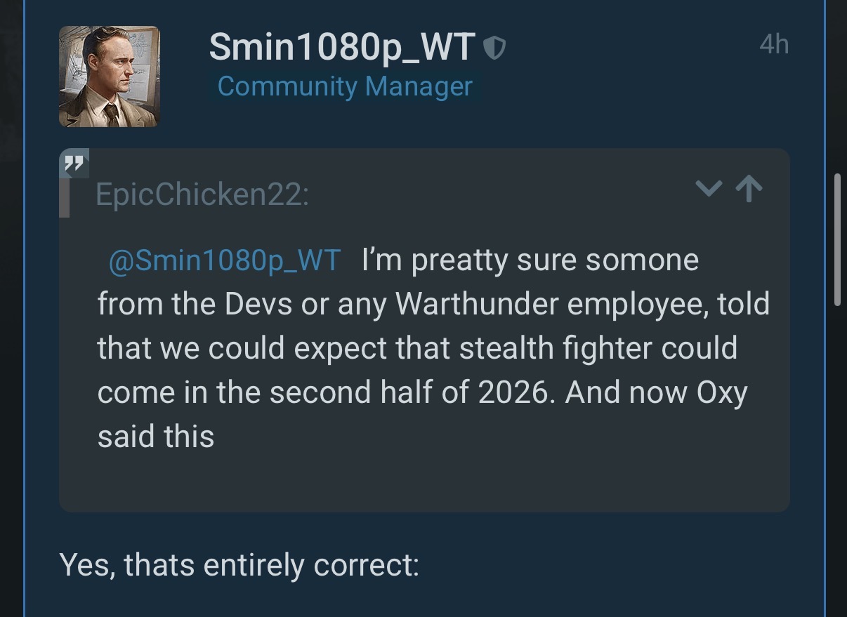847x617 pixels.
Task: Click the scrollbar track below the thumb
Action: [836, 456]
